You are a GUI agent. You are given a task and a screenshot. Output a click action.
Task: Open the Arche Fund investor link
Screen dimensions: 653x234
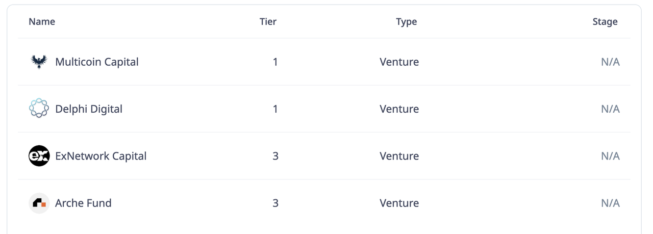[x=83, y=203]
